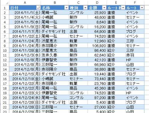Select cell with date 2014/12/23(火)
This screenshot has width=149, height=113.
(x=25, y=93)
